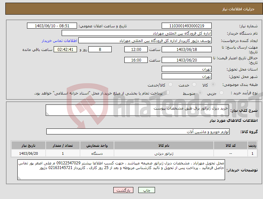Toggle the اسناد خزانه اسلامی payment checkbox
This screenshot has width=263, height=199.
pyautogui.click(x=167, y=93)
